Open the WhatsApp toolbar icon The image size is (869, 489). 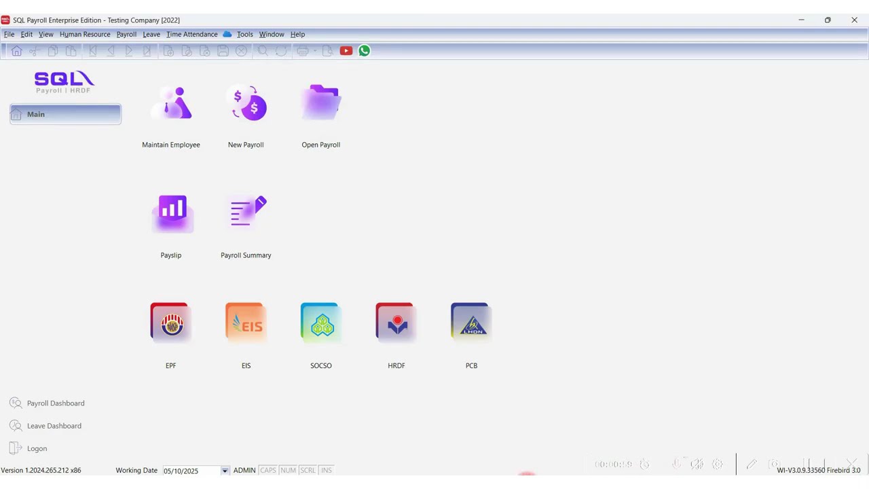(x=365, y=51)
